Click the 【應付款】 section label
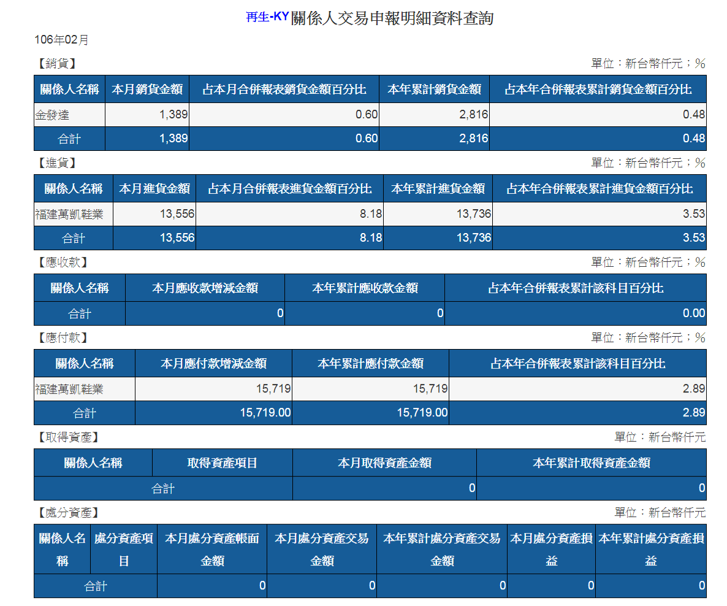Viewport: 727px width, 606px height. coord(62,338)
